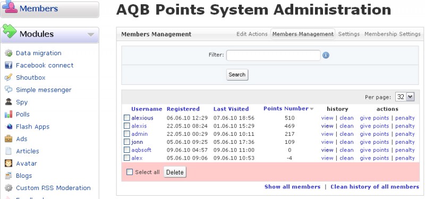Sort by Last Visited column
425x199 pixels.
coord(231,109)
